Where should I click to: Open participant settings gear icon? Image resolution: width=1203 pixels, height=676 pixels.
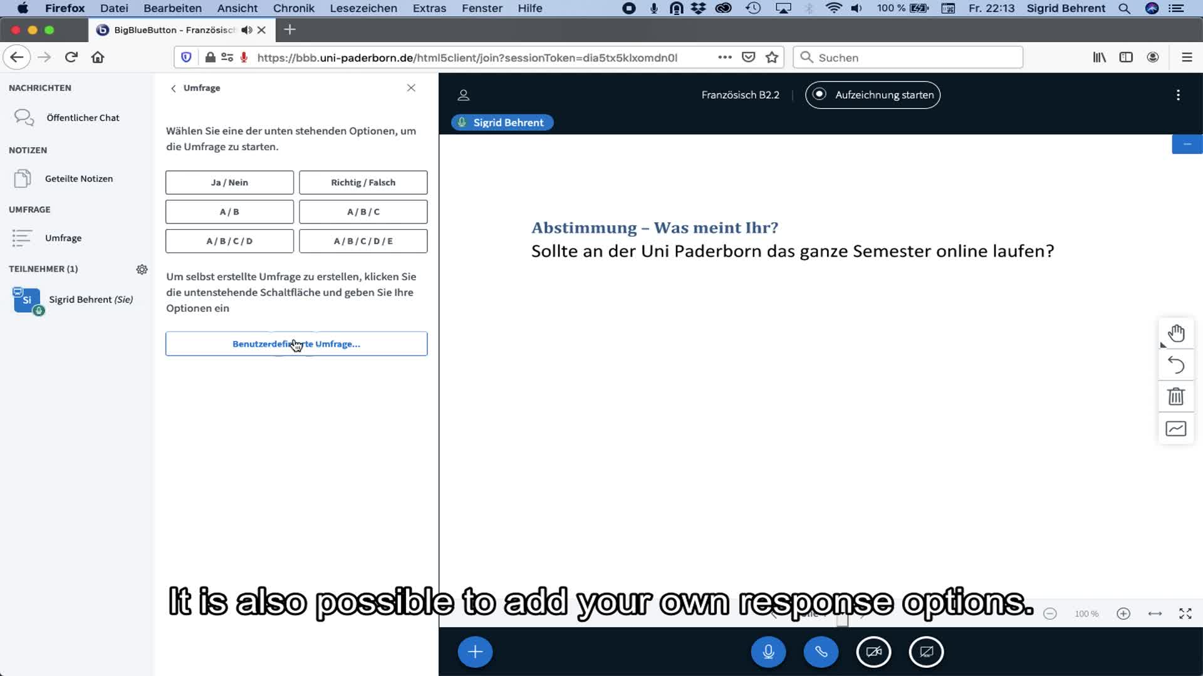[142, 269]
